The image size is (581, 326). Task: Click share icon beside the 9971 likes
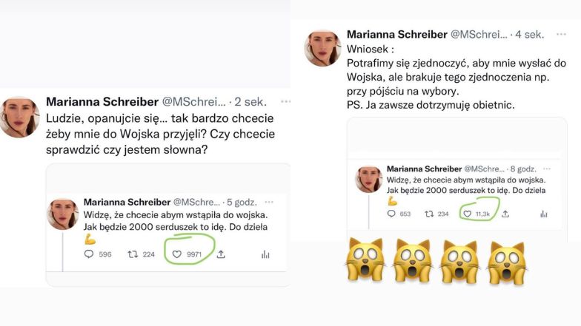[221, 254]
